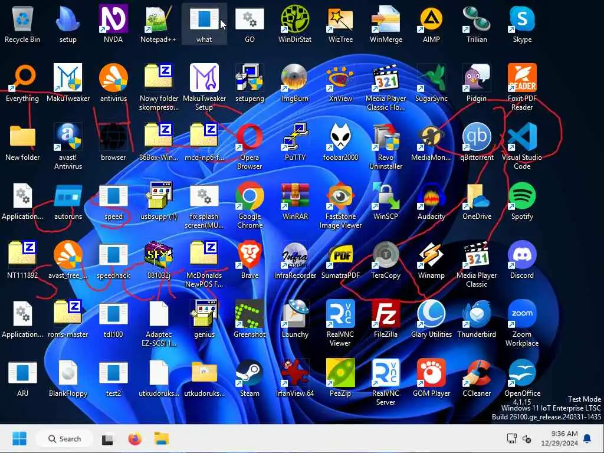Select the MakuTweaker Setup icon

point(204,78)
